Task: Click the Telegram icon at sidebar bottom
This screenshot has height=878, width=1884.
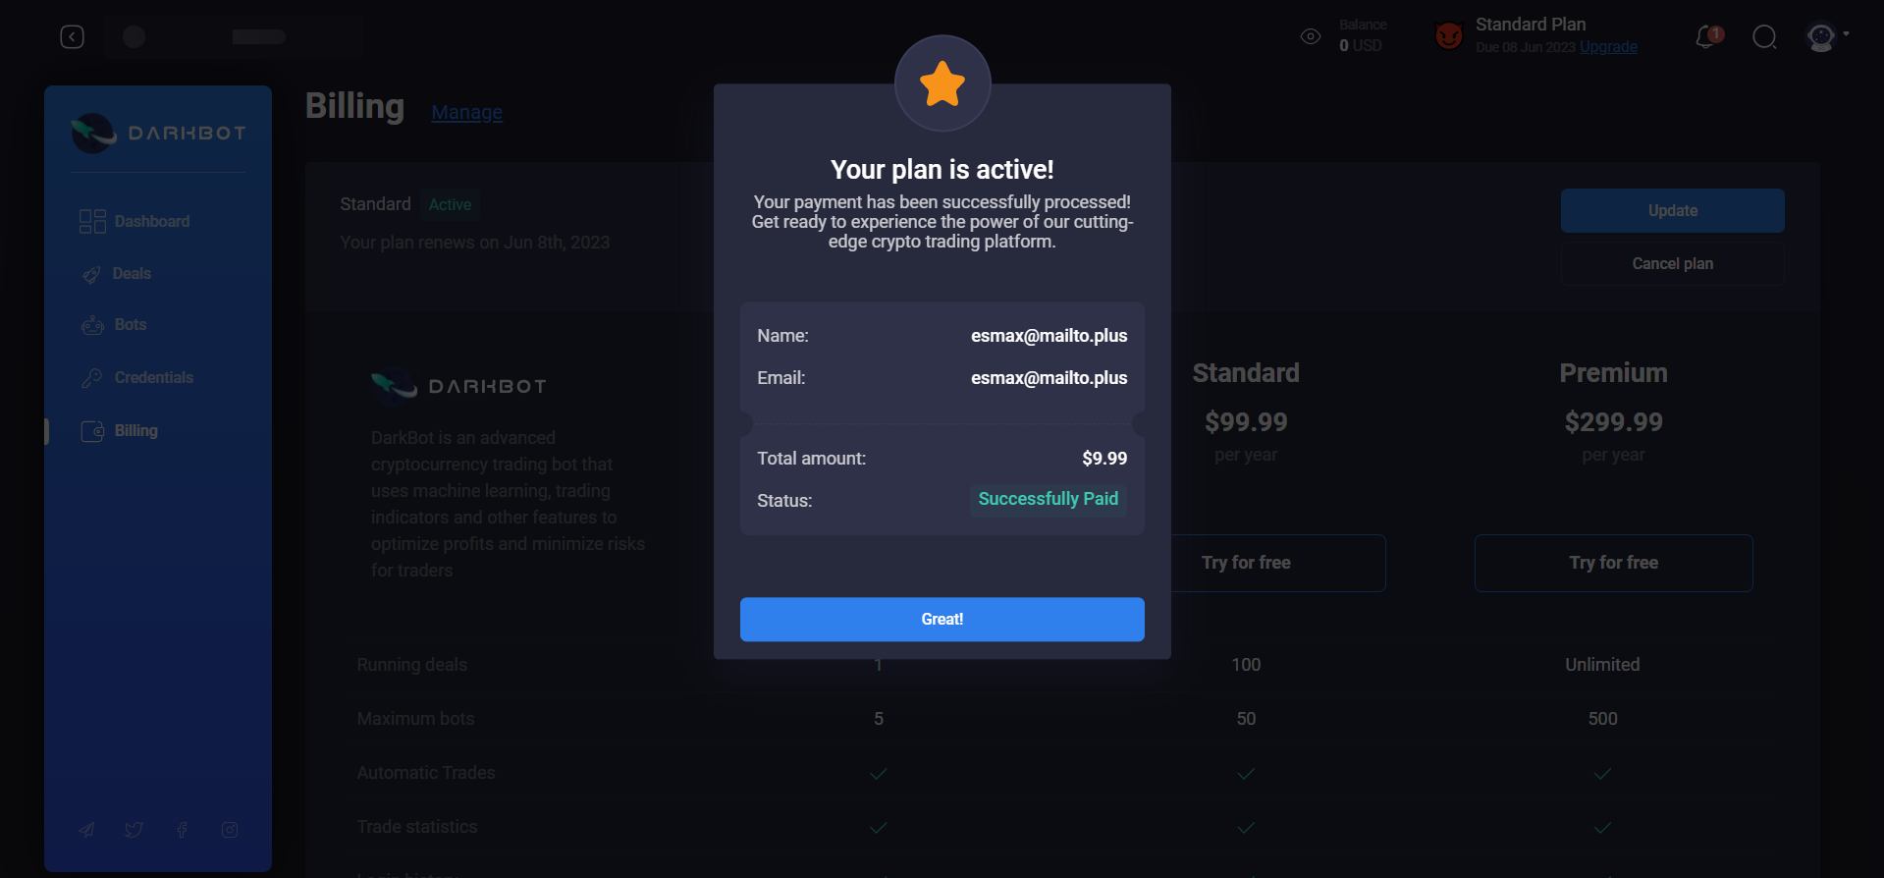Action: [86, 830]
